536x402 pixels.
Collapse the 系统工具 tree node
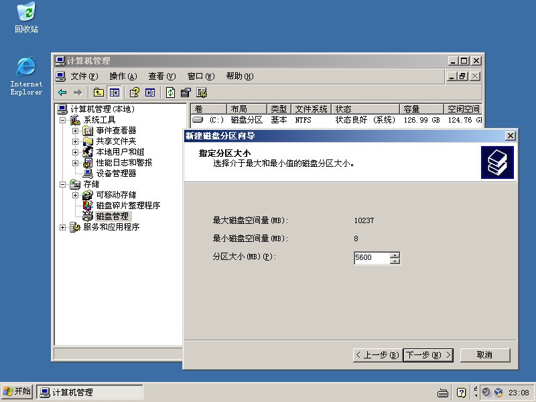(62, 120)
